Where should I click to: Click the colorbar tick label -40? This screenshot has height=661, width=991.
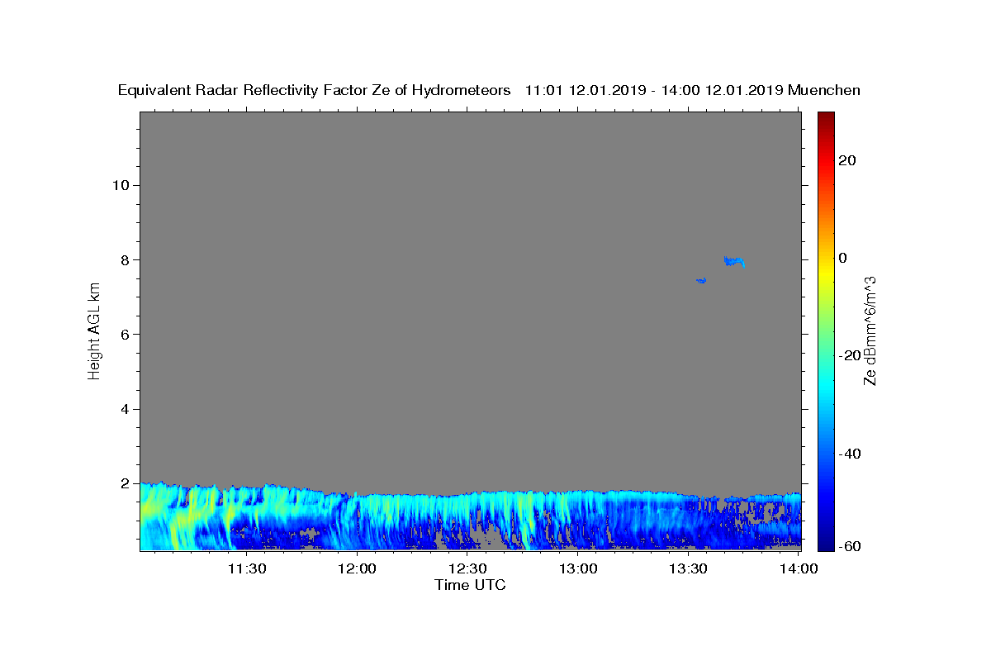pyautogui.click(x=851, y=453)
